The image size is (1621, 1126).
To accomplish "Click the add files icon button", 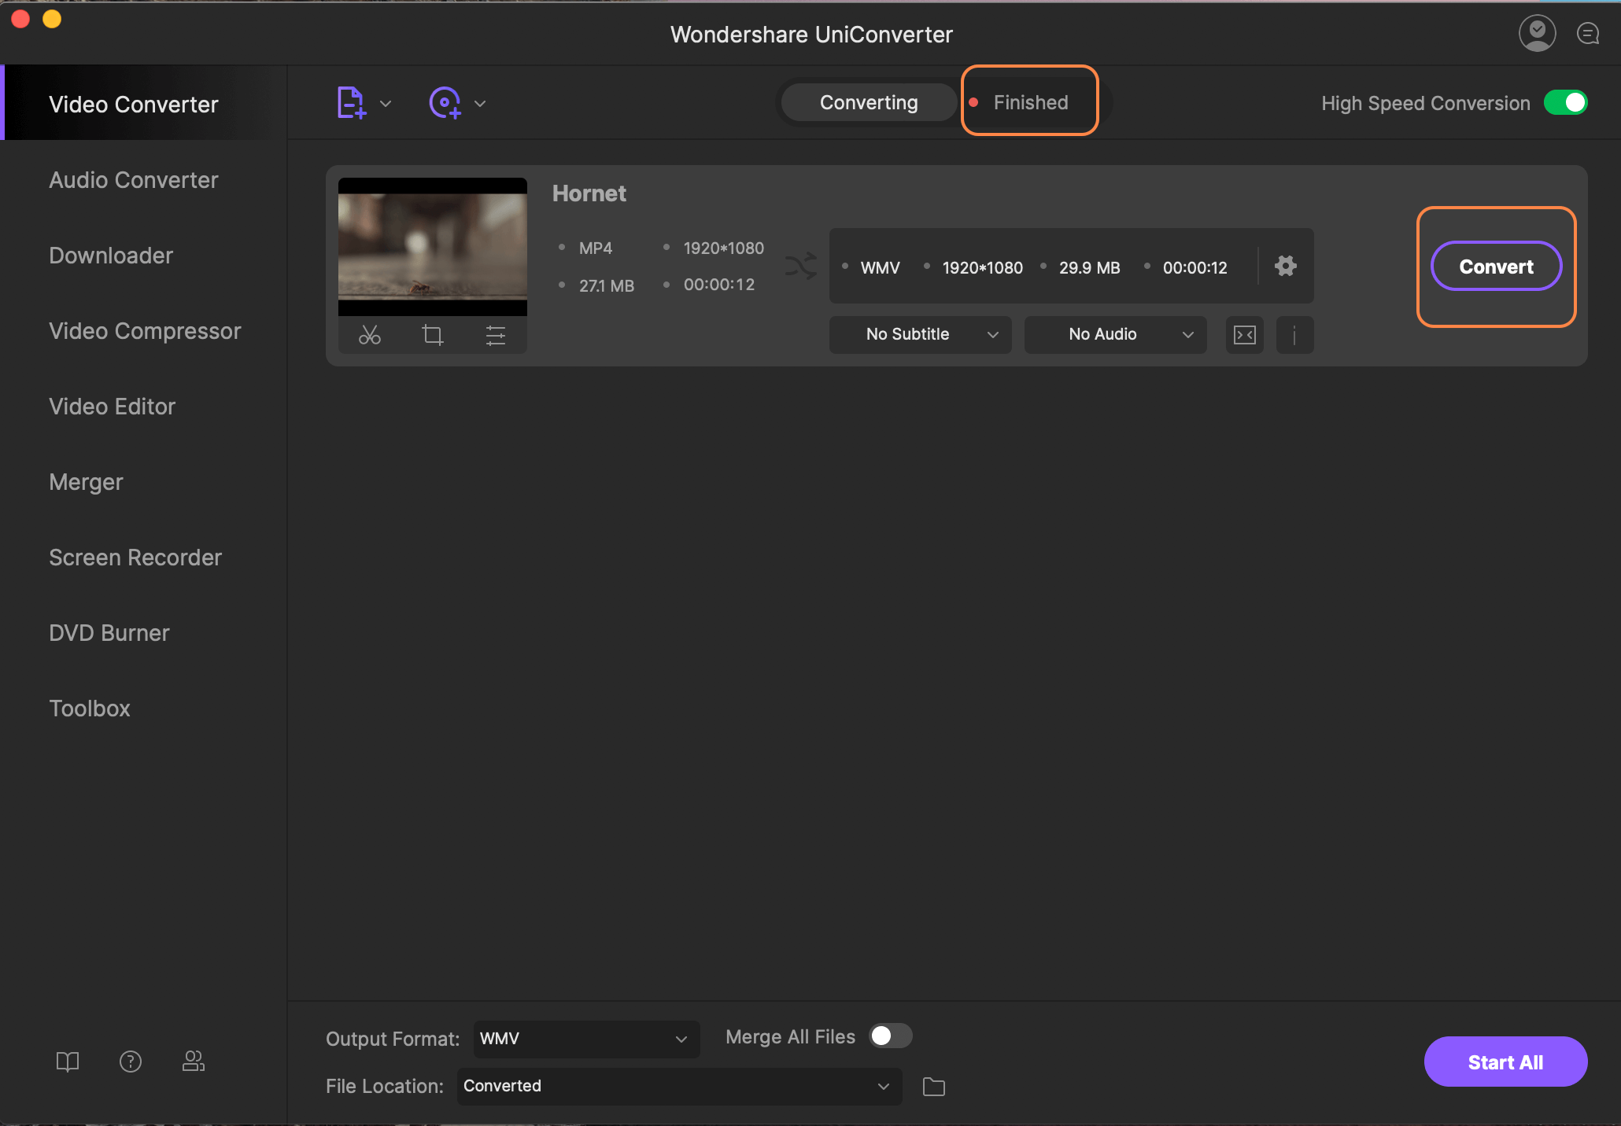I will coord(351,102).
